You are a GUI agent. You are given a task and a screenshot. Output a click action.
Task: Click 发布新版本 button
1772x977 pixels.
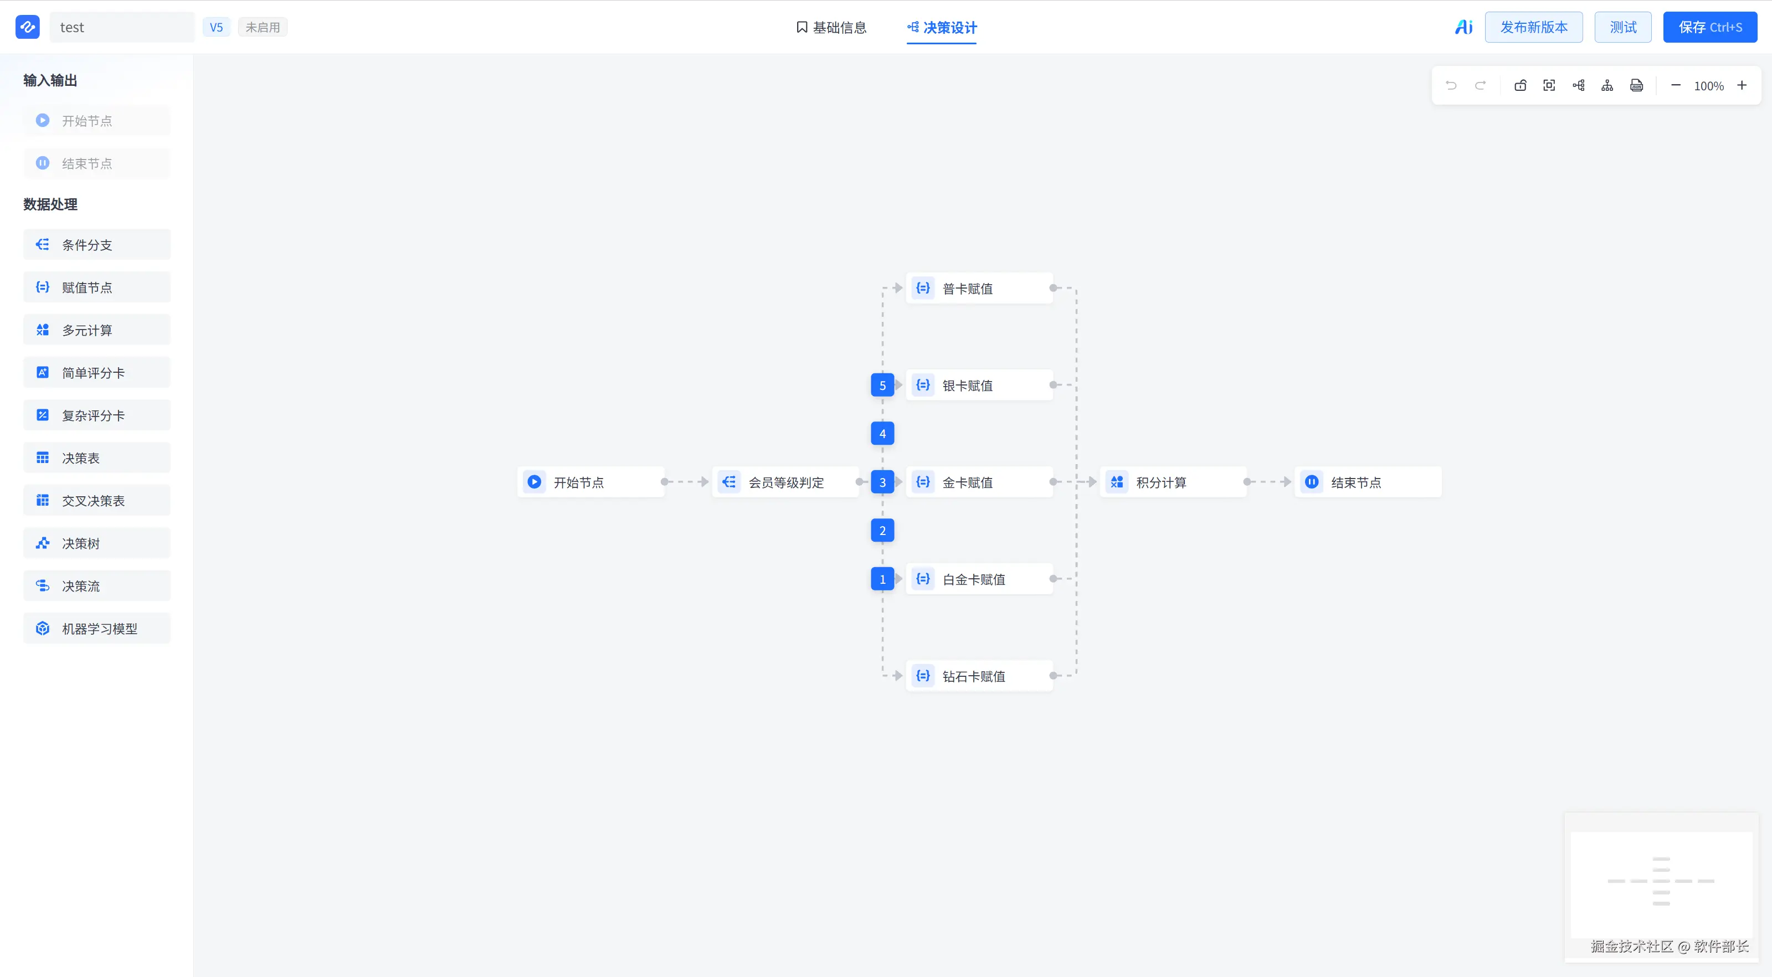1534,27
